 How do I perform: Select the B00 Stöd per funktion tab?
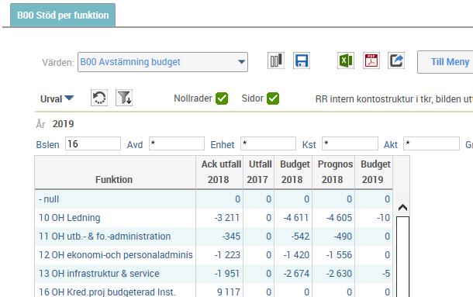point(63,15)
